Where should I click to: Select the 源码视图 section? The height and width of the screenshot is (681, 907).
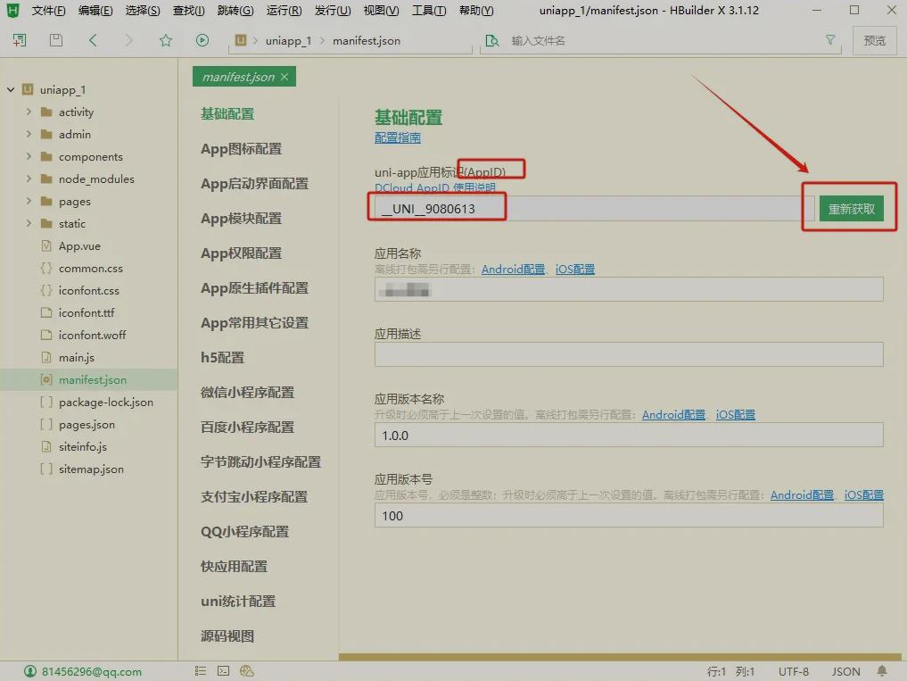click(227, 635)
